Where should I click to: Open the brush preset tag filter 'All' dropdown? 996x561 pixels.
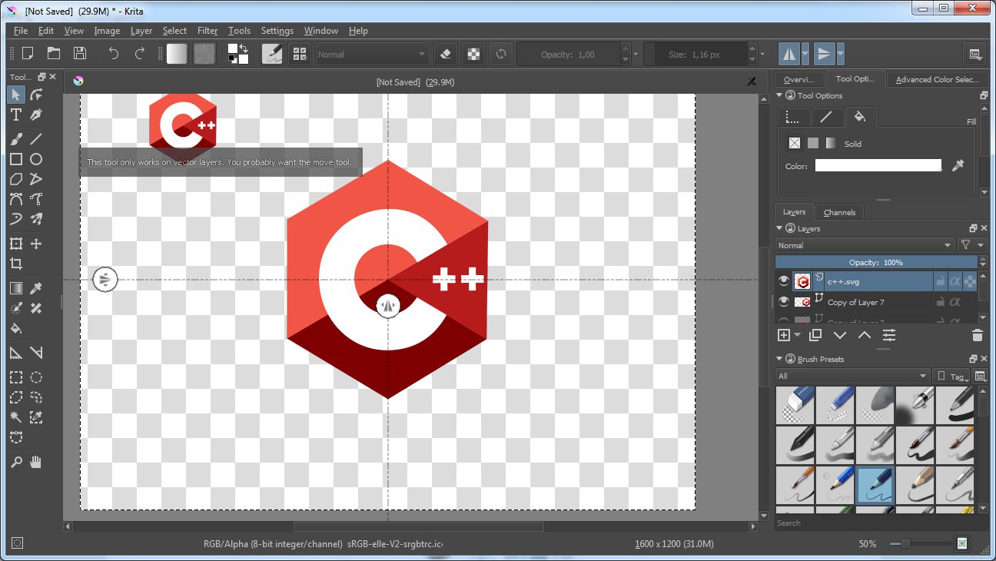pos(852,376)
